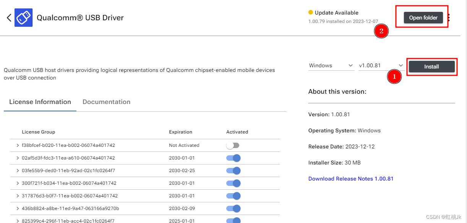Click the Qualcomm USB Driver app icon
Screen dimensions: 467x223
pyautogui.click(x=23, y=18)
